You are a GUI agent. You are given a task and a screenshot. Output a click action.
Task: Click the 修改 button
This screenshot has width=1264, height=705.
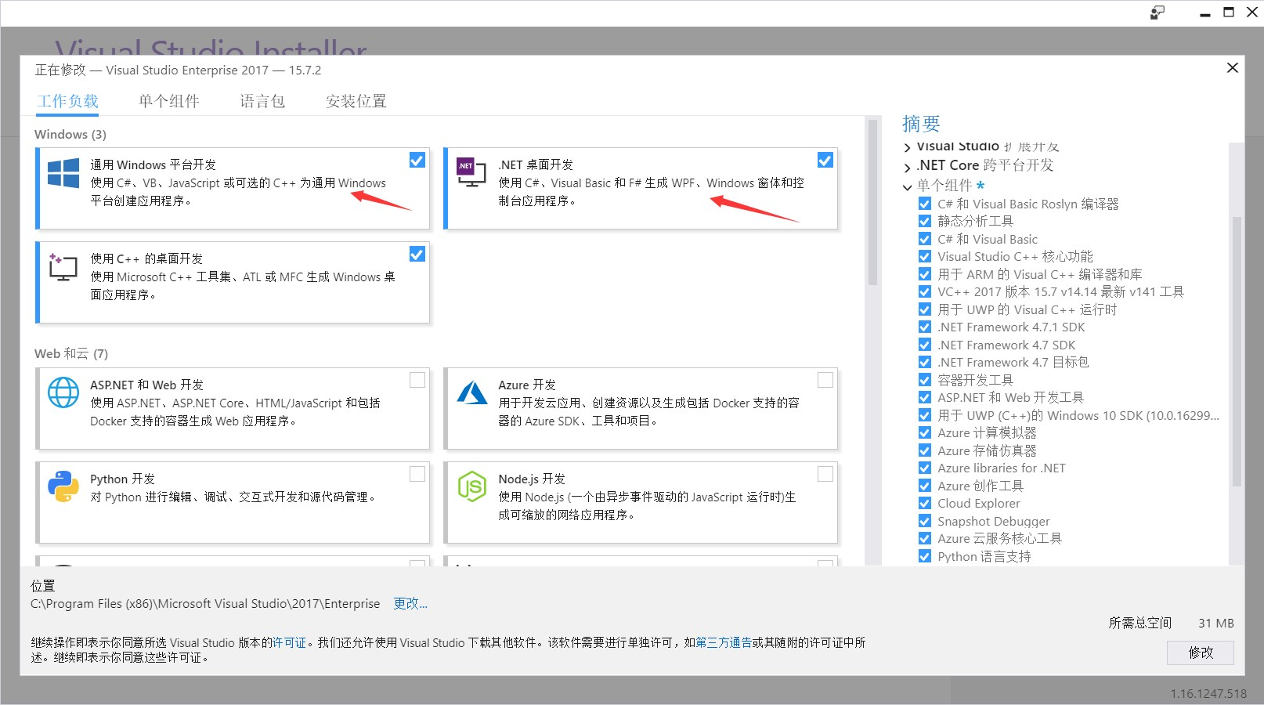click(1201, 653)
